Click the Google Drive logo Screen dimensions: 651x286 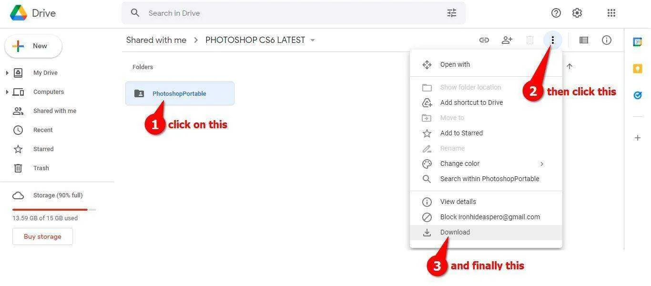(19, 13)
